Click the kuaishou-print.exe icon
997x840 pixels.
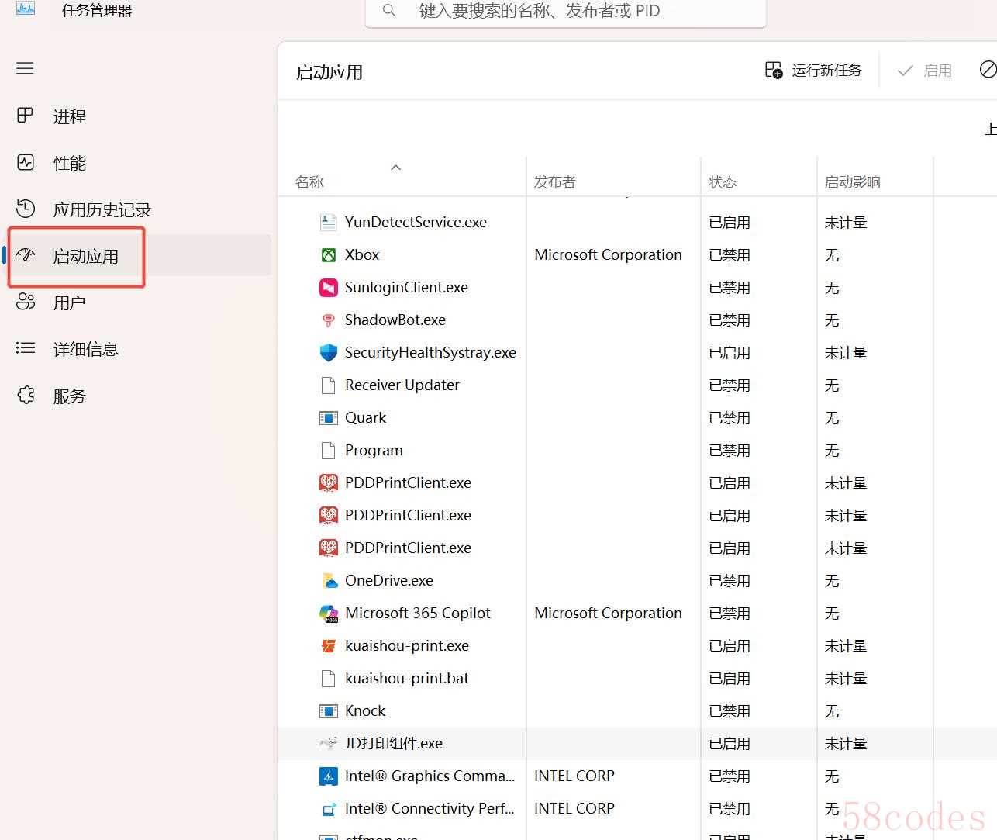pyautogui.click(x=329, y=645)
